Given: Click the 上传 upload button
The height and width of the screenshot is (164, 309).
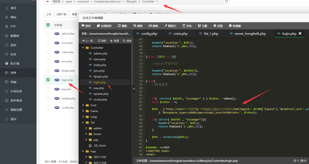Looking at the screenshot, I should point(48,14).
